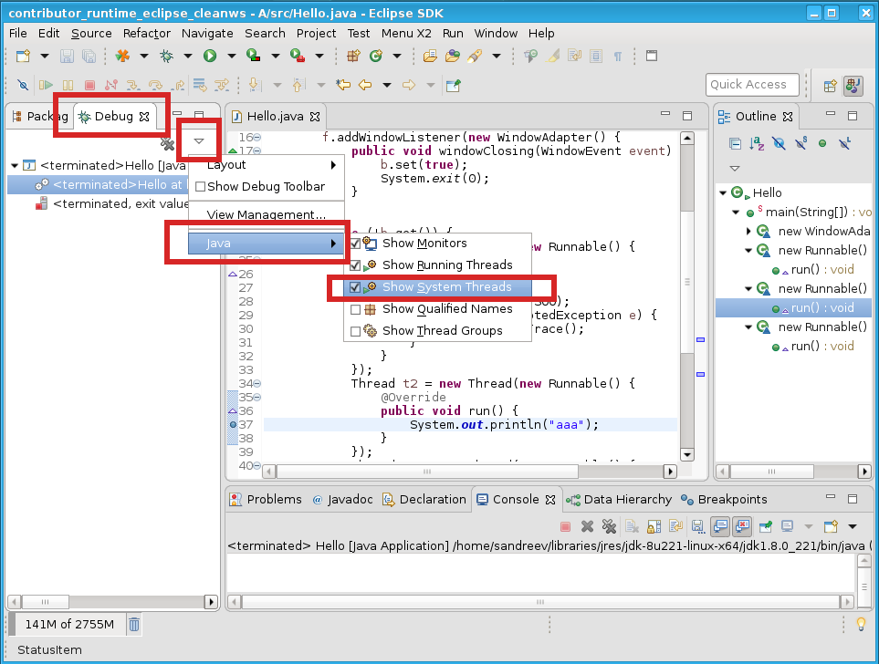Open the Navigate menu
Screen dimensions: 879x664
(x=207, y=33)
